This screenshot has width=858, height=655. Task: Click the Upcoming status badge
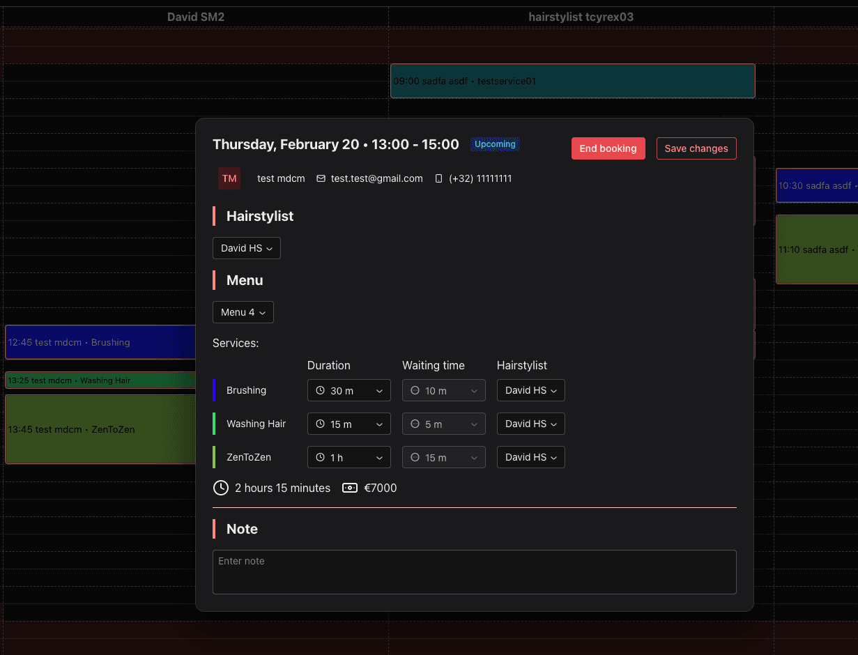tap(495, 144)
